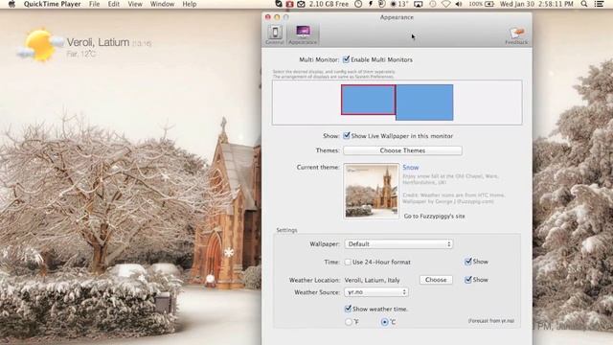Click the Choose Themes button
613x345 pixels.
pos(402,150)
